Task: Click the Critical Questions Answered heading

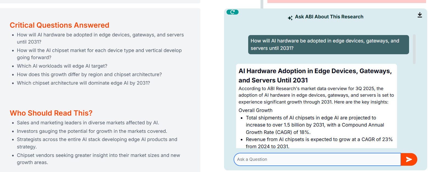Action: click(60, 25)
